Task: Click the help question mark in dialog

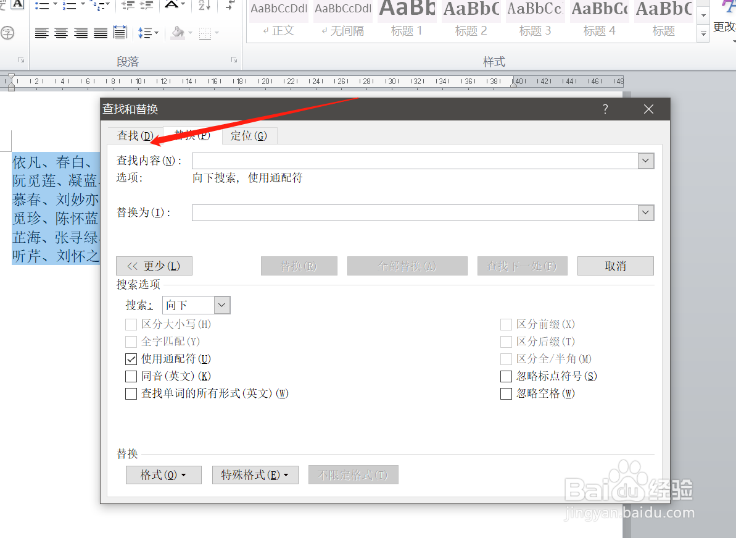Action: [605, 109]
